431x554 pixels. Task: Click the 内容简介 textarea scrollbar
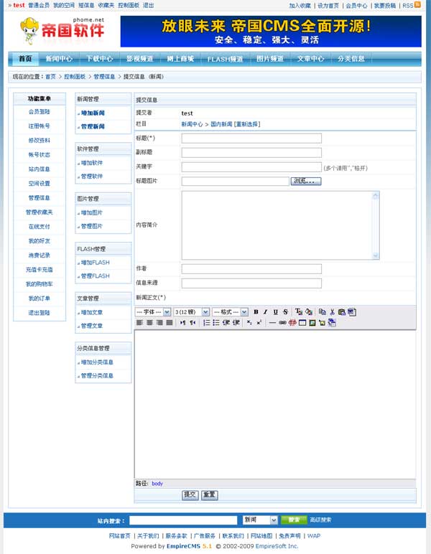coord(376,225)
